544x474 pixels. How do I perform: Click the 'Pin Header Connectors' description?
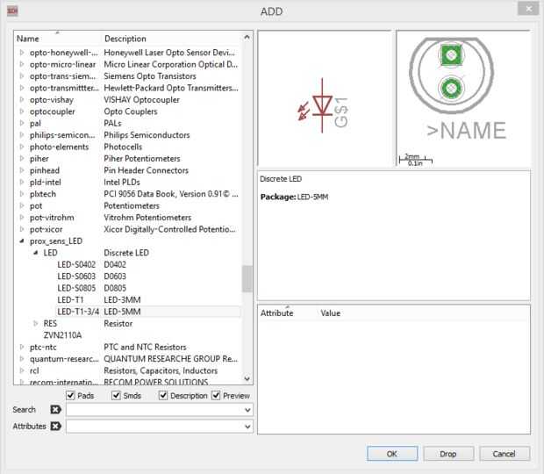[146, 170]
